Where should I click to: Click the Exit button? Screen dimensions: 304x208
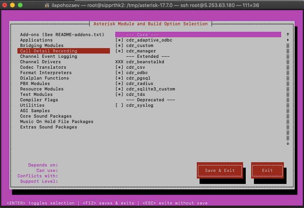click(268, 170)
